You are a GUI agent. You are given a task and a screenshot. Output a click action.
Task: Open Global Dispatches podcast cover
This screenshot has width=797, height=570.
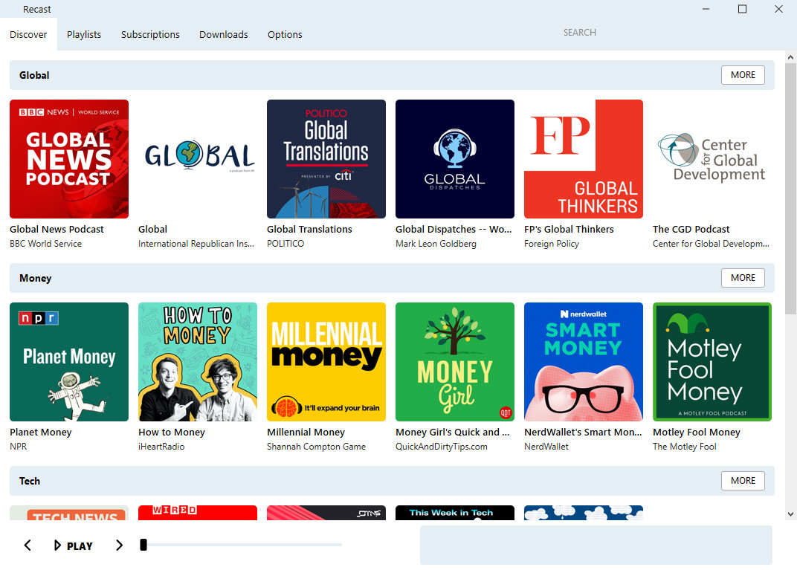click(455, 159)
